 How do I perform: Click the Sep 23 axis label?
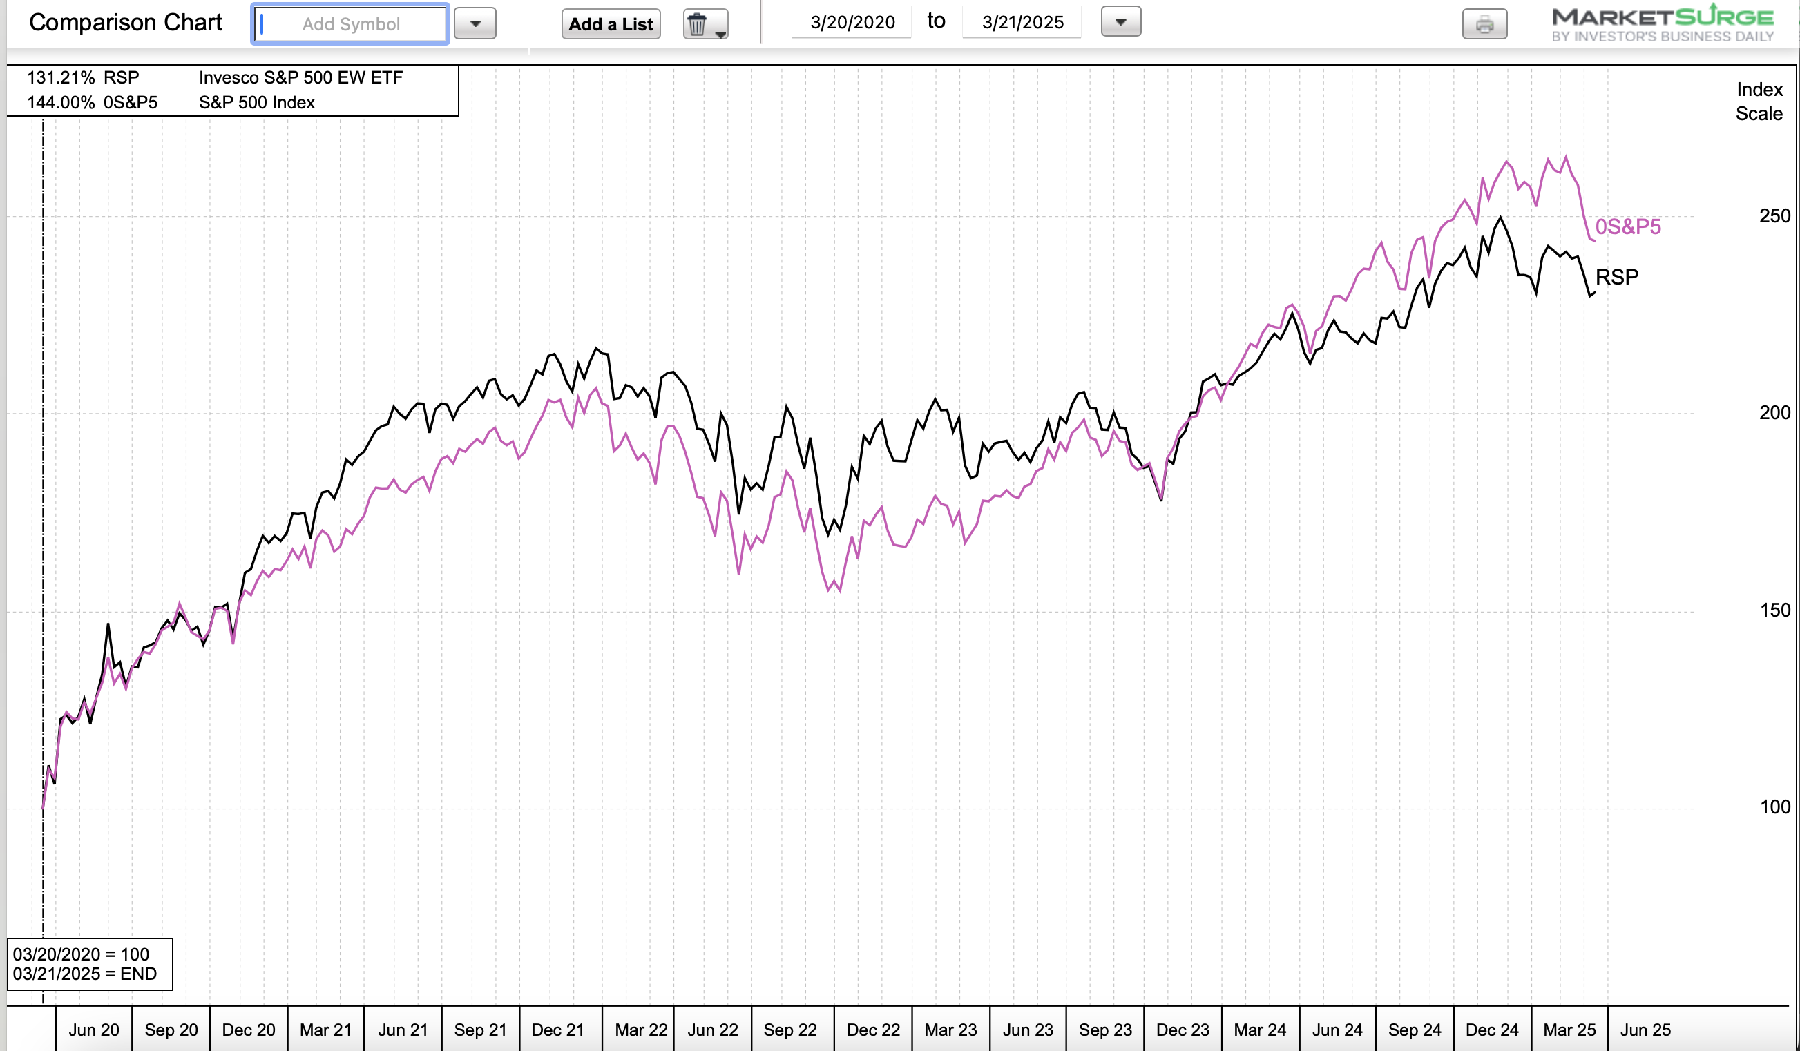tap(1106, 1030)
